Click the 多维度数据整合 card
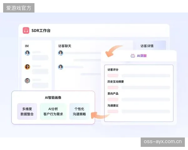The width and height of the screenshot is (188, 150). [27, 112]
